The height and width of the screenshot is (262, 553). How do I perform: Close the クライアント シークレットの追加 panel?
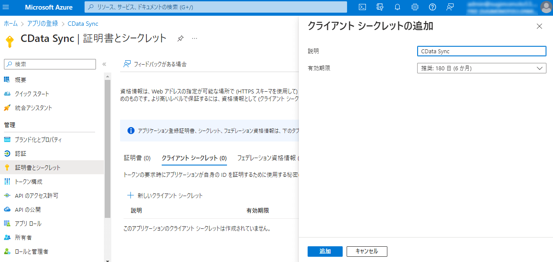coord(539,26)
